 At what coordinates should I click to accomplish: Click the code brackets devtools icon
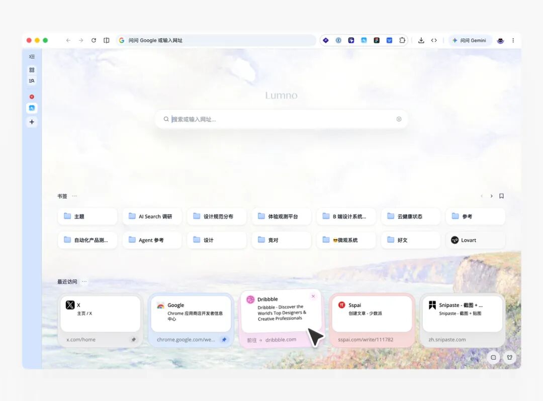(434, 41)
